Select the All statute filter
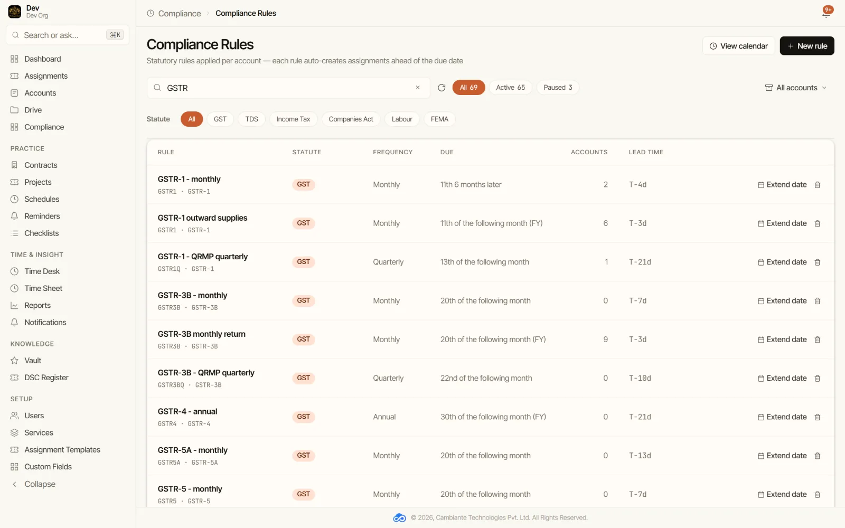Viewport: 845px width, 528px height. tap(192, 119)
